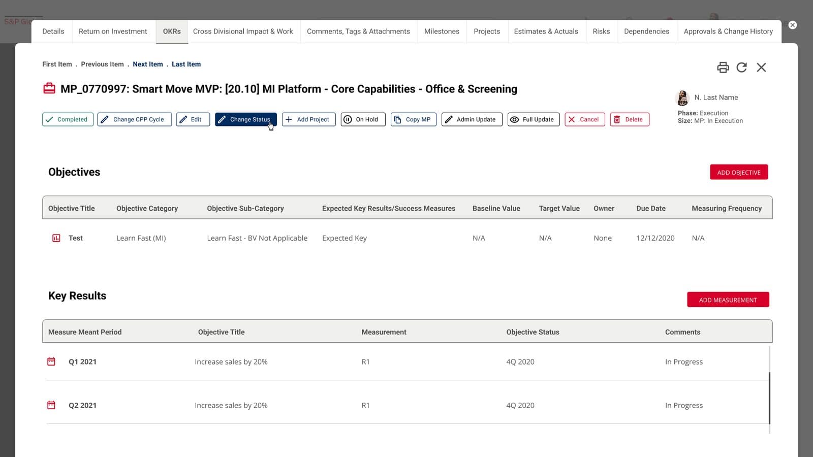Click the Due Date column header
Viewport: 813px width, 457px height.
point(651,208)
